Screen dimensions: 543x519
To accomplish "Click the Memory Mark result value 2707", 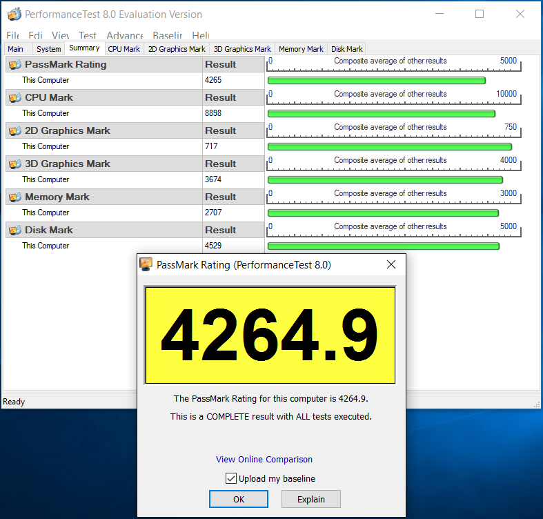I will 213,213.
